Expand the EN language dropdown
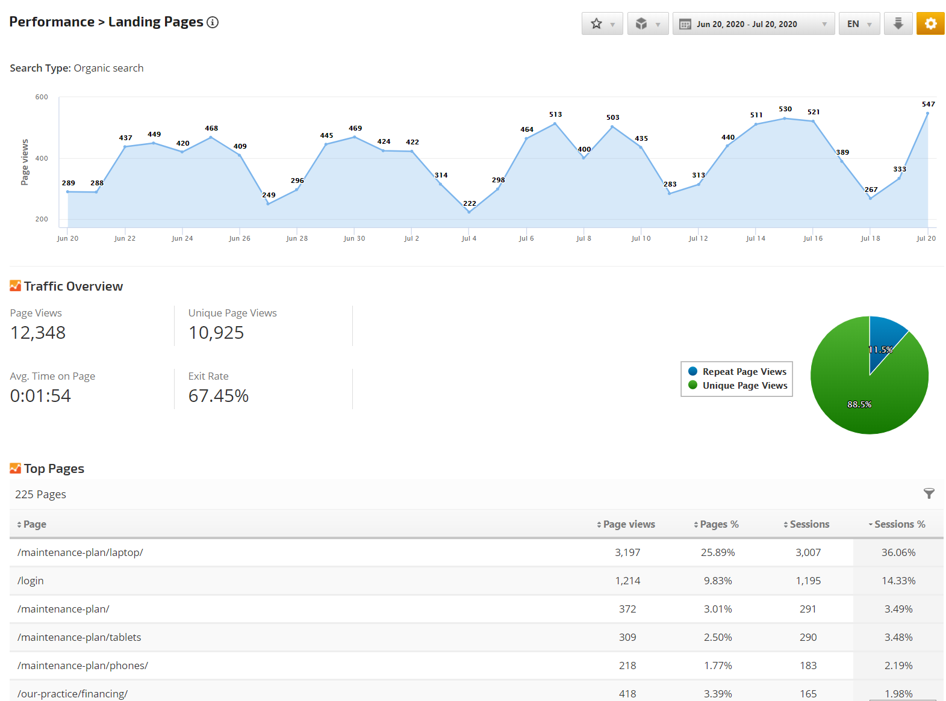The width and height of the screenshot is (946, 701). click(x=859, y=24)
